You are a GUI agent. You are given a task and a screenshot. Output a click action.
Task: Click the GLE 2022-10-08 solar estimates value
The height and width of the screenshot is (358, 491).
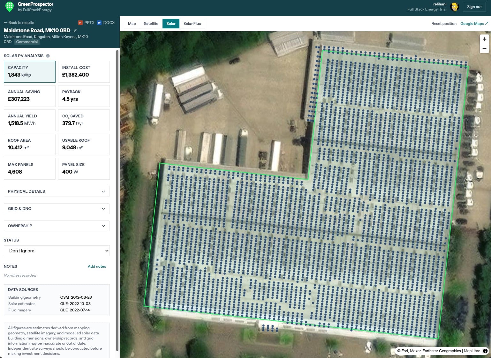(x=75, y=304)
